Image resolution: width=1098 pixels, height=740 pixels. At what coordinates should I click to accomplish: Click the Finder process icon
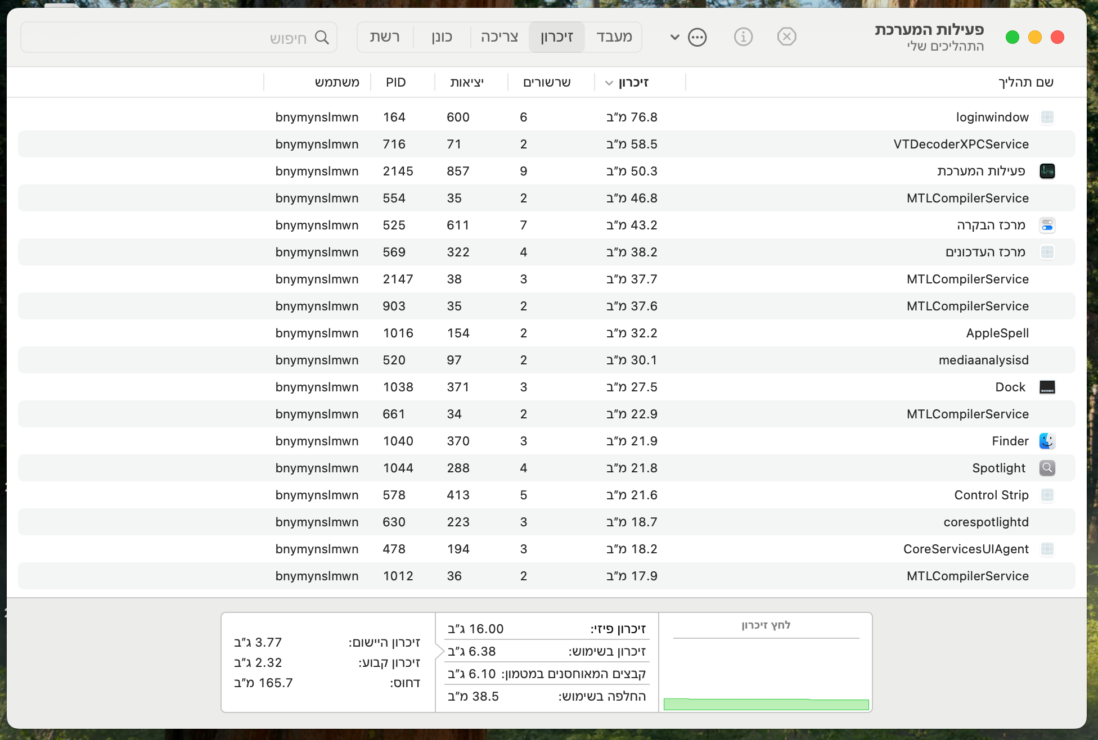pyautogui.click(x=1047, y=441)
